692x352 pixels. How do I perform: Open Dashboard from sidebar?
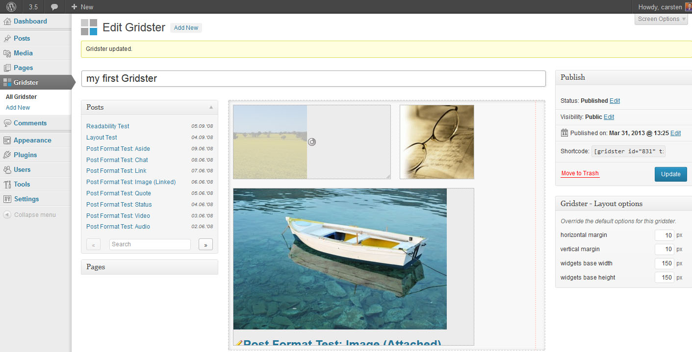tap(30, 21)
